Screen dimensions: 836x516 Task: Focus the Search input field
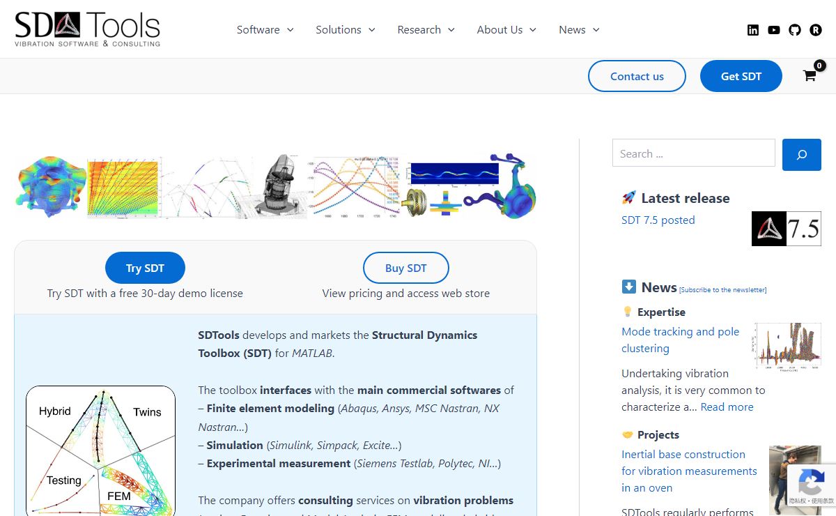pyautogui.click(x=694, y=153)
